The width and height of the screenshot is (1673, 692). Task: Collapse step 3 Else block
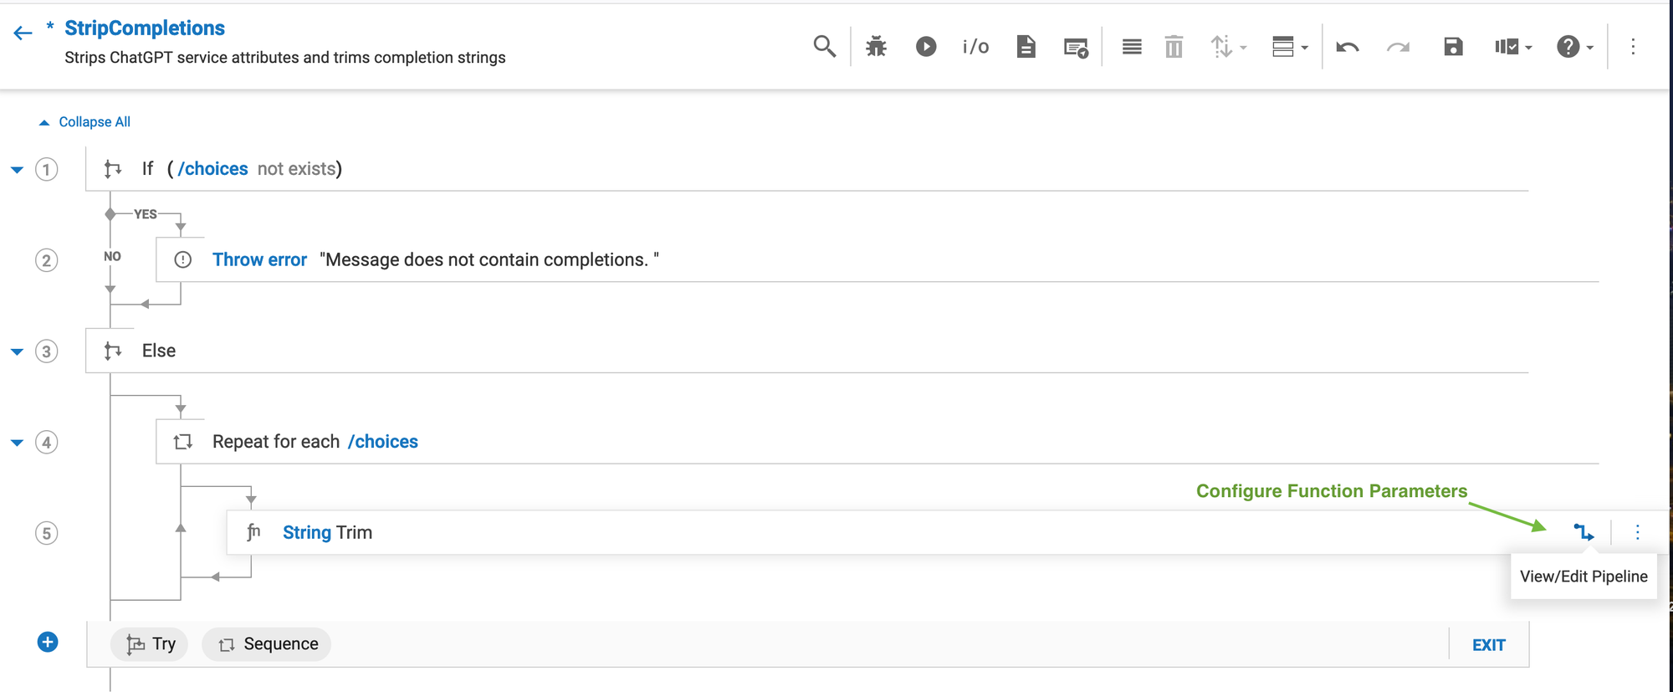[x=17, y=351]
